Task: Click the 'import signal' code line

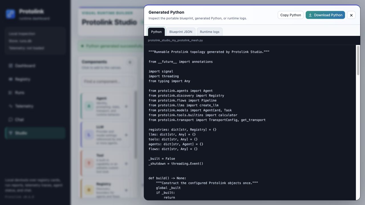Action: (x=161, y=71)
